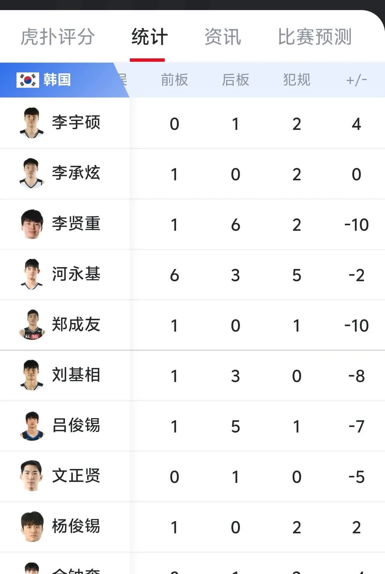
Task: Switch to the 虎扑评分 tab
Action: 57,37
